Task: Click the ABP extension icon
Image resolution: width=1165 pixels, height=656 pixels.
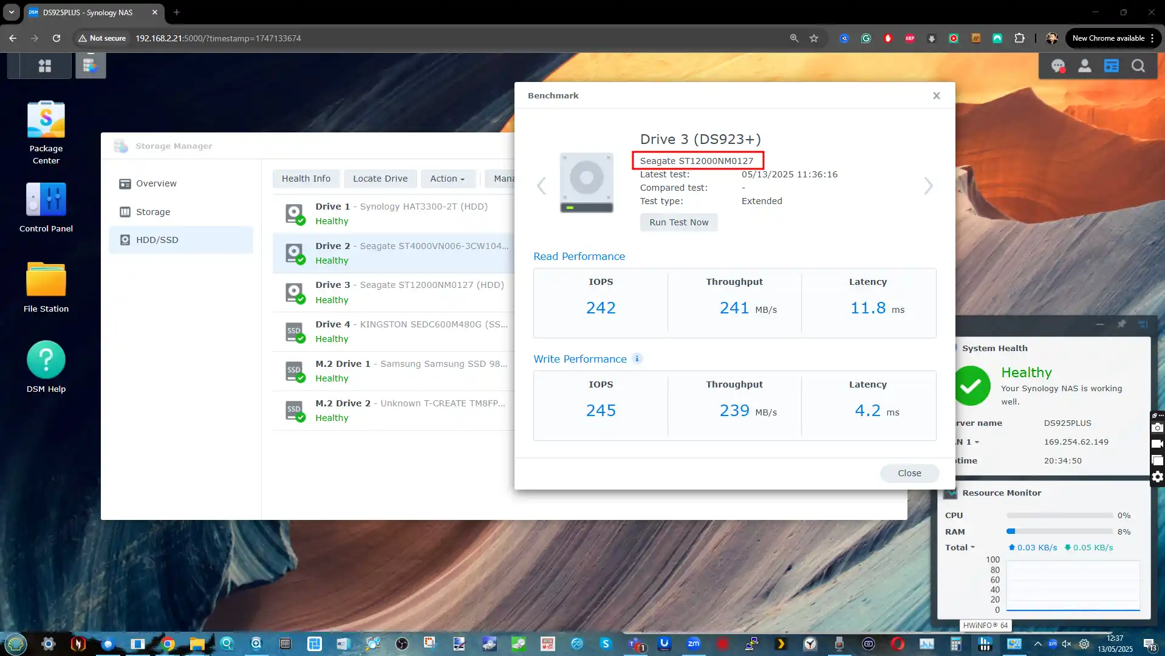Action: (x=910, y=38)
